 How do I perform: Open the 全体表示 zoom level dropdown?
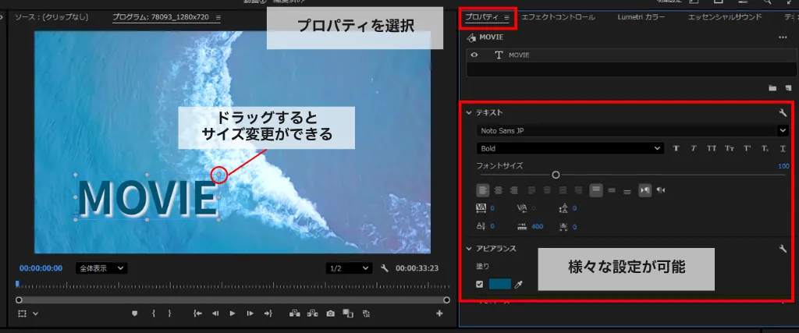[101, 268]
